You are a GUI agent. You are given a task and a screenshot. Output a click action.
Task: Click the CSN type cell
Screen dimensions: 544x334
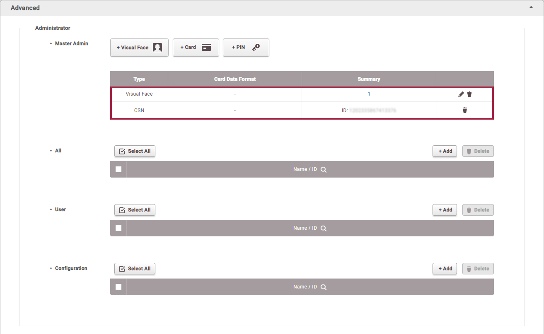tap(139, 110)
